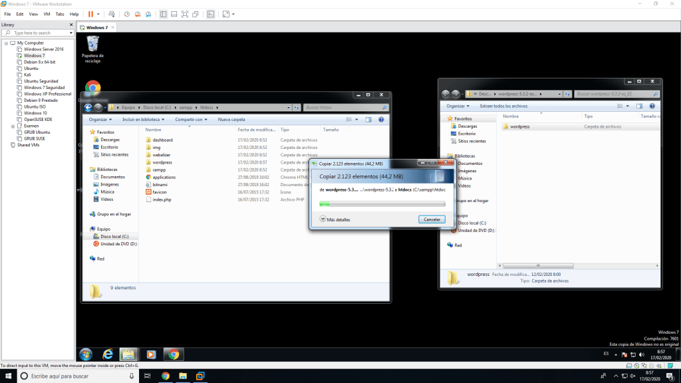
Task: Select the Windows 7 VM tab
Action: point(96,27)
